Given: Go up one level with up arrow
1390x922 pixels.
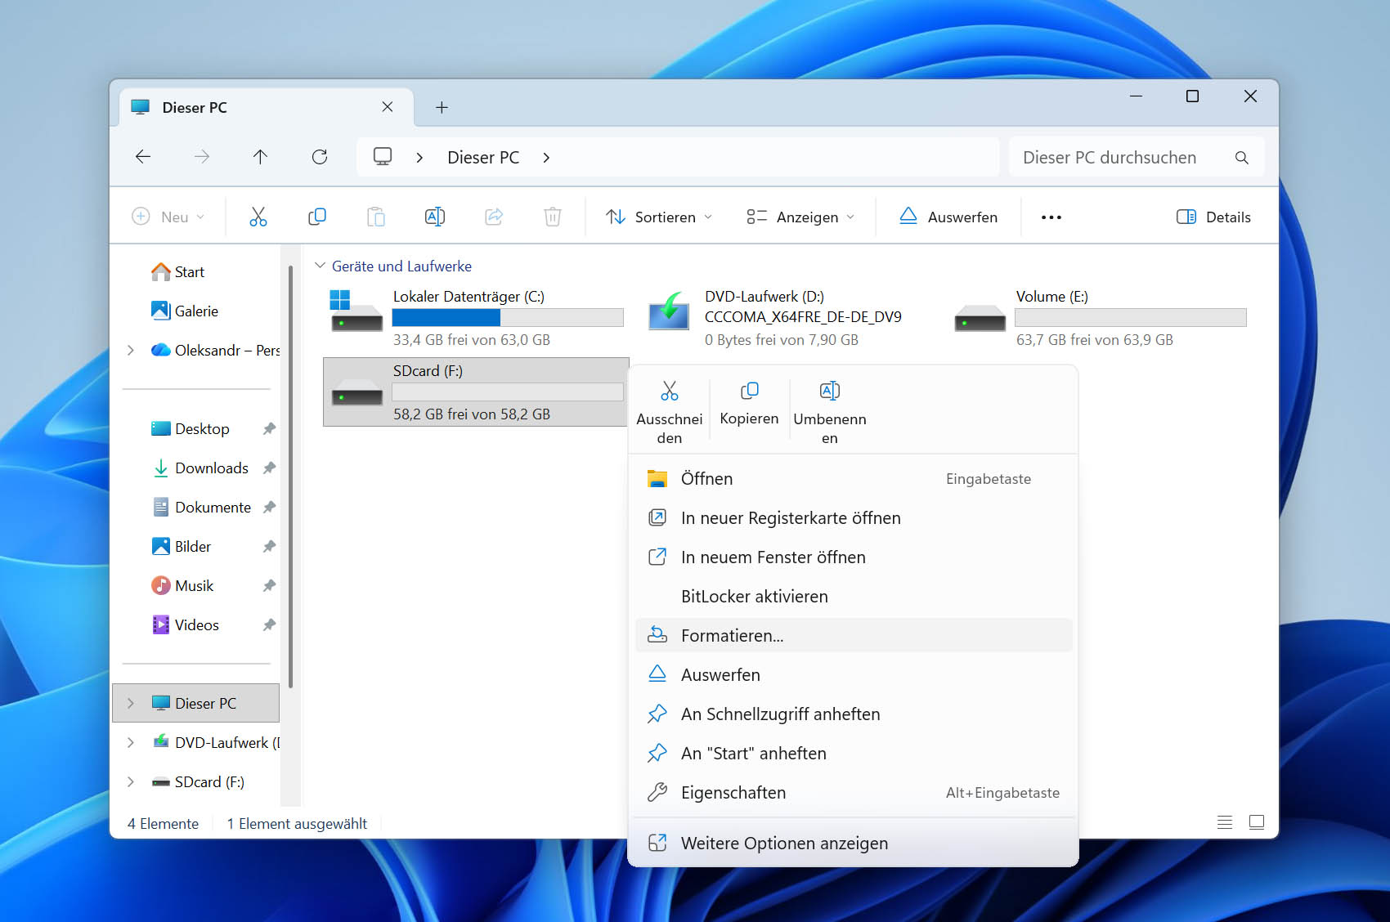Looking at the screenshot, I should 260,157.
